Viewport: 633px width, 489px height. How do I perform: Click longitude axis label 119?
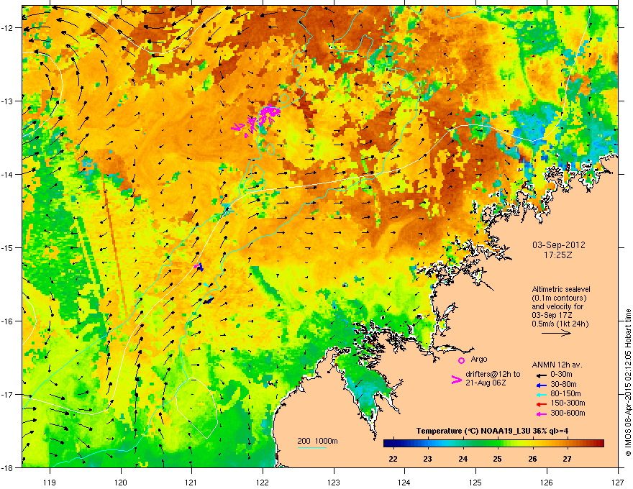click(50, 482)
